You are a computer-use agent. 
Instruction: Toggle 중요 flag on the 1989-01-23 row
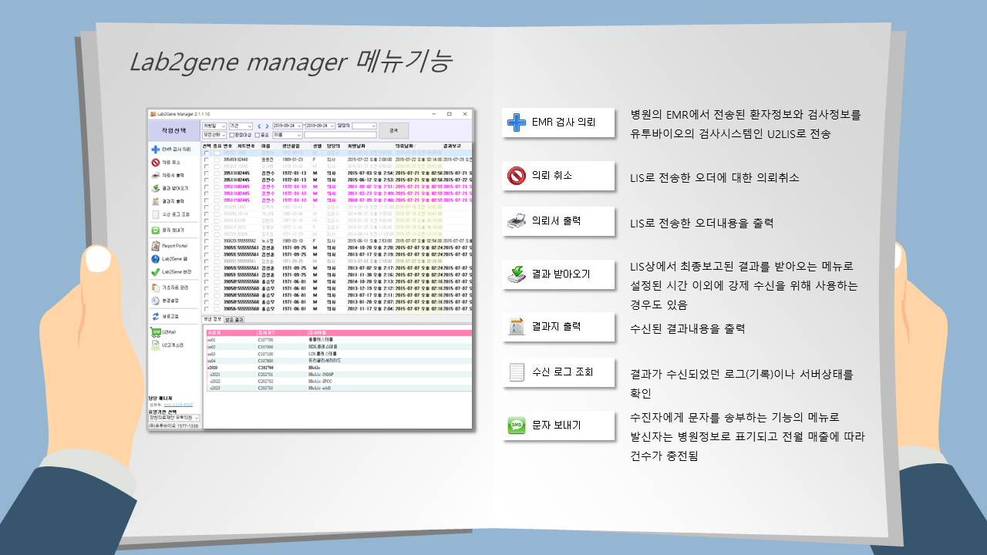point(217,160)
